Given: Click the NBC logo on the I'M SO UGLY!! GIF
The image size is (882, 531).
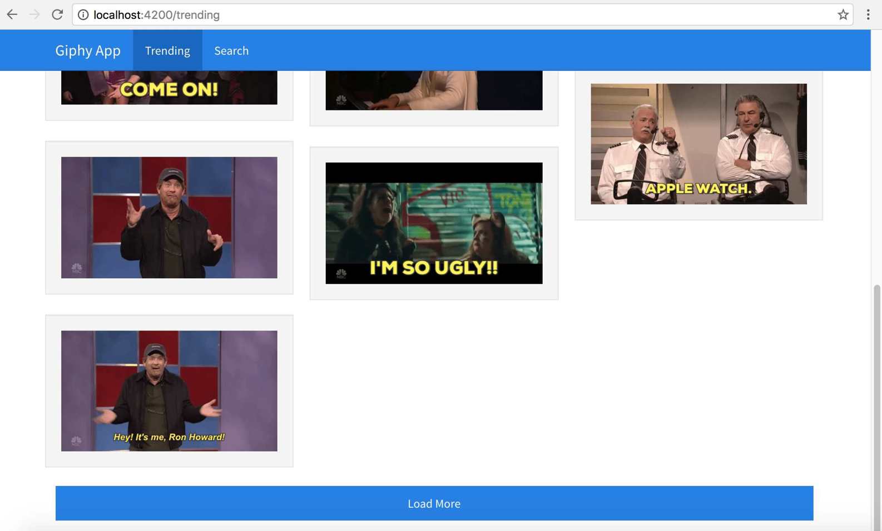Looking at the screenshot, I should click(x=341, y=274).
